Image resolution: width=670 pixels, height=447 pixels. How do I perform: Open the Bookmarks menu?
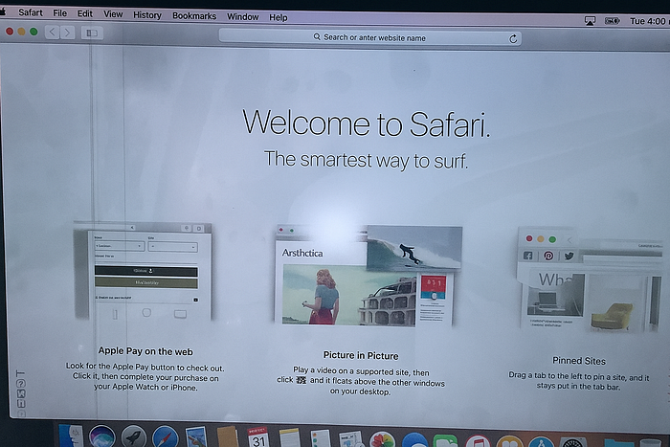click(194, 16)
